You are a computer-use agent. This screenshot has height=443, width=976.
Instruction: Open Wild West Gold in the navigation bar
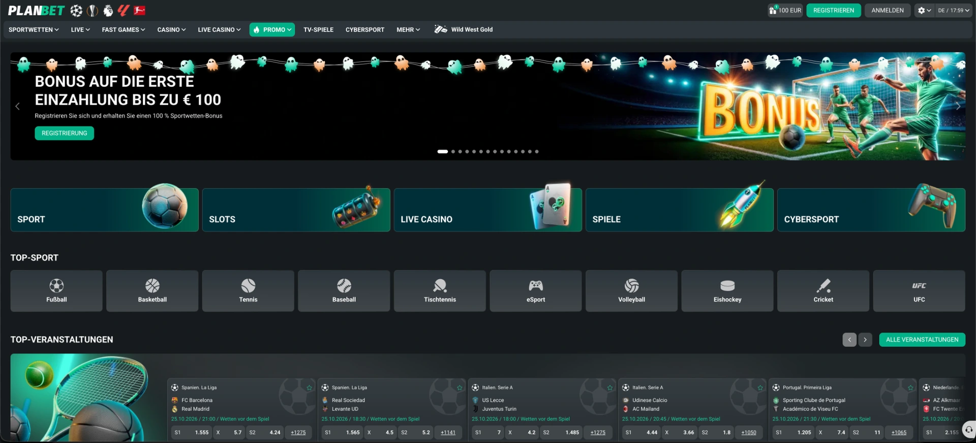click(464, 29)
